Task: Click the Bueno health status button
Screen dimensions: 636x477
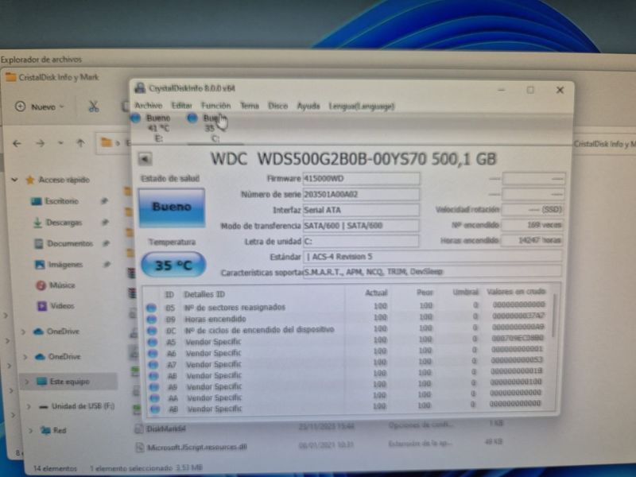Action: coord(172,207)
